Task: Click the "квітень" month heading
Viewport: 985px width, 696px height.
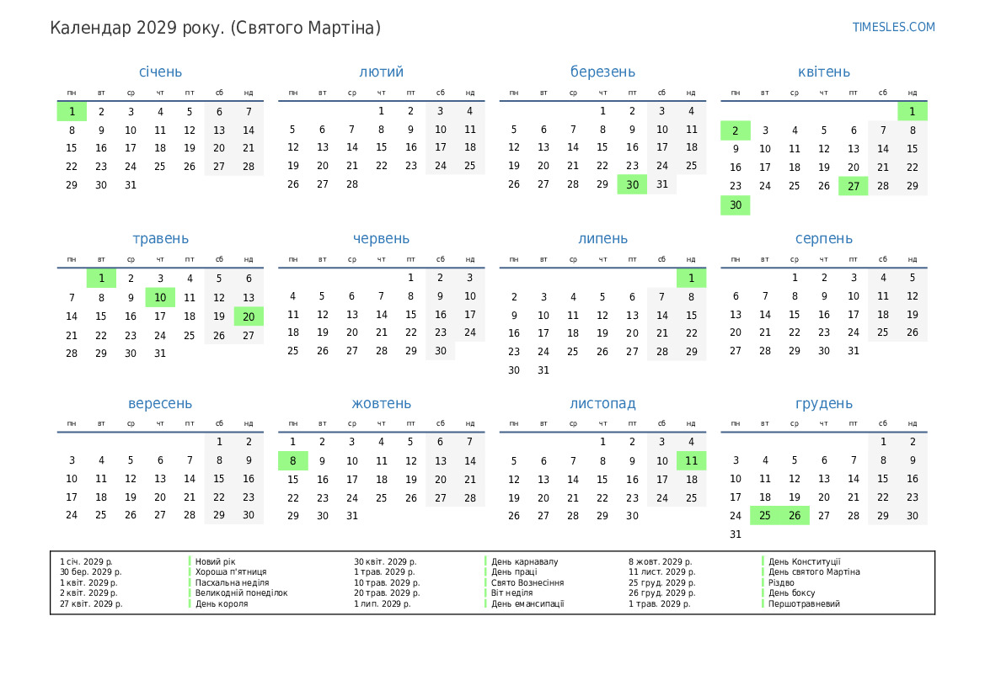Action: 823,72
